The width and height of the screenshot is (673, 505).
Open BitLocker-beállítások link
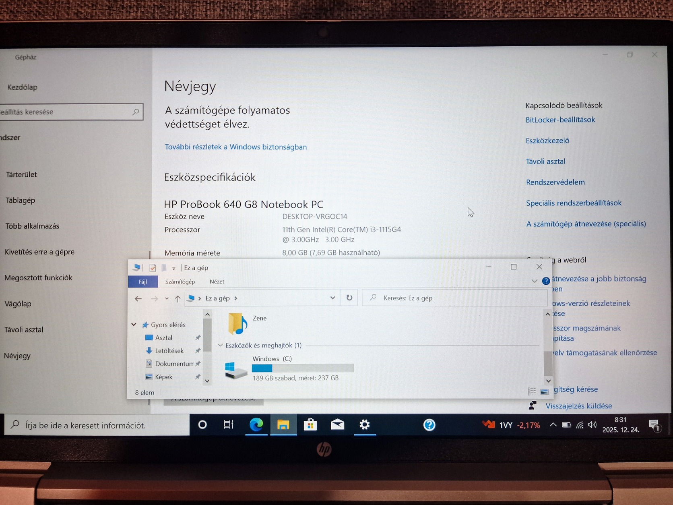click(x=560, y=120)
